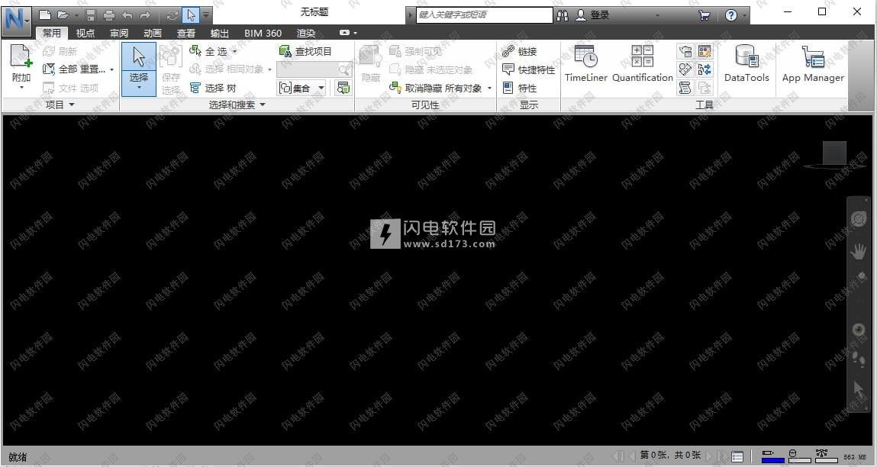Switch to the 查看 ribbon tab
Screen dimensions: 877x467
coord(185,33)
